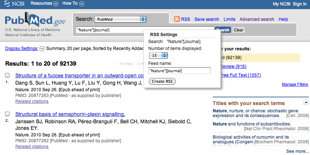Open Nature, nurture, or chance title
Screen dimensions: 310x155
click(255, 113)
